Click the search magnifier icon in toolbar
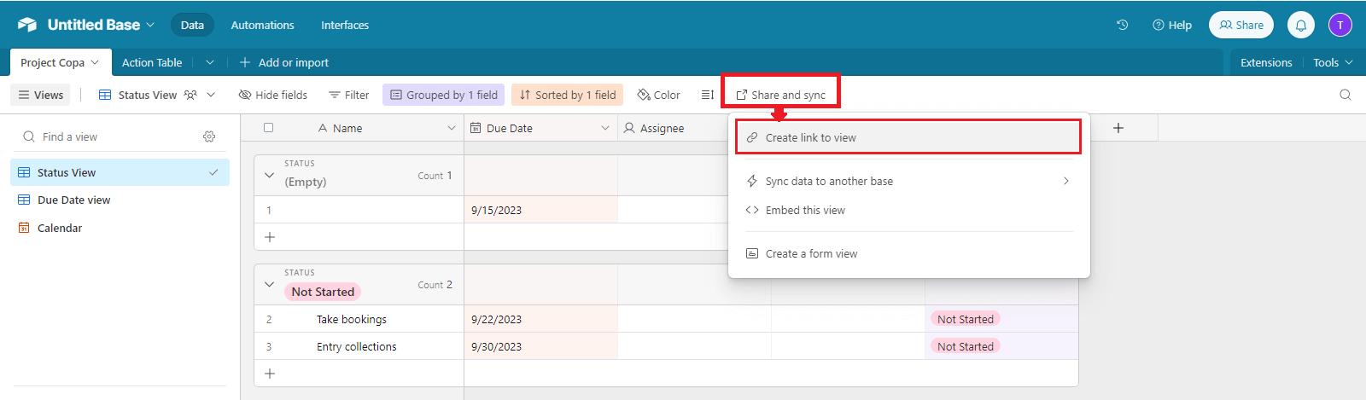 point(1346,95)
